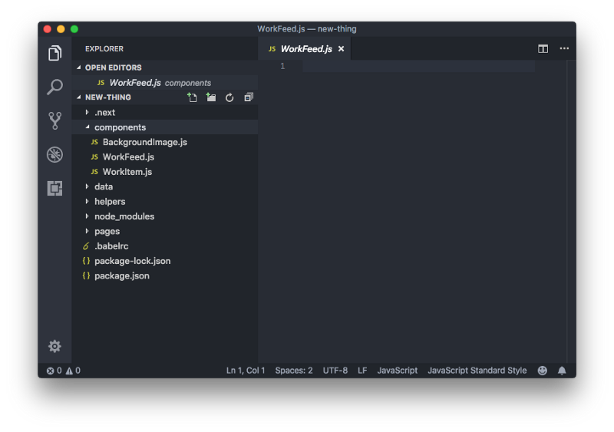Select the WorkFeed.js editor tab
Screen dimensions: 614x432
[305, 48]
